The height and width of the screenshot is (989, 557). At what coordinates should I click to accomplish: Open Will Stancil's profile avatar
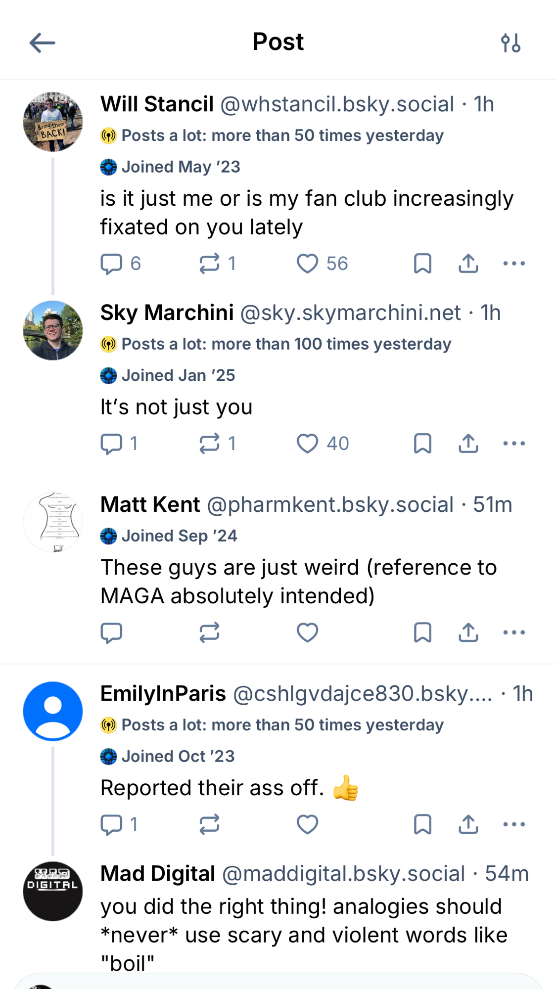point(53,122)
